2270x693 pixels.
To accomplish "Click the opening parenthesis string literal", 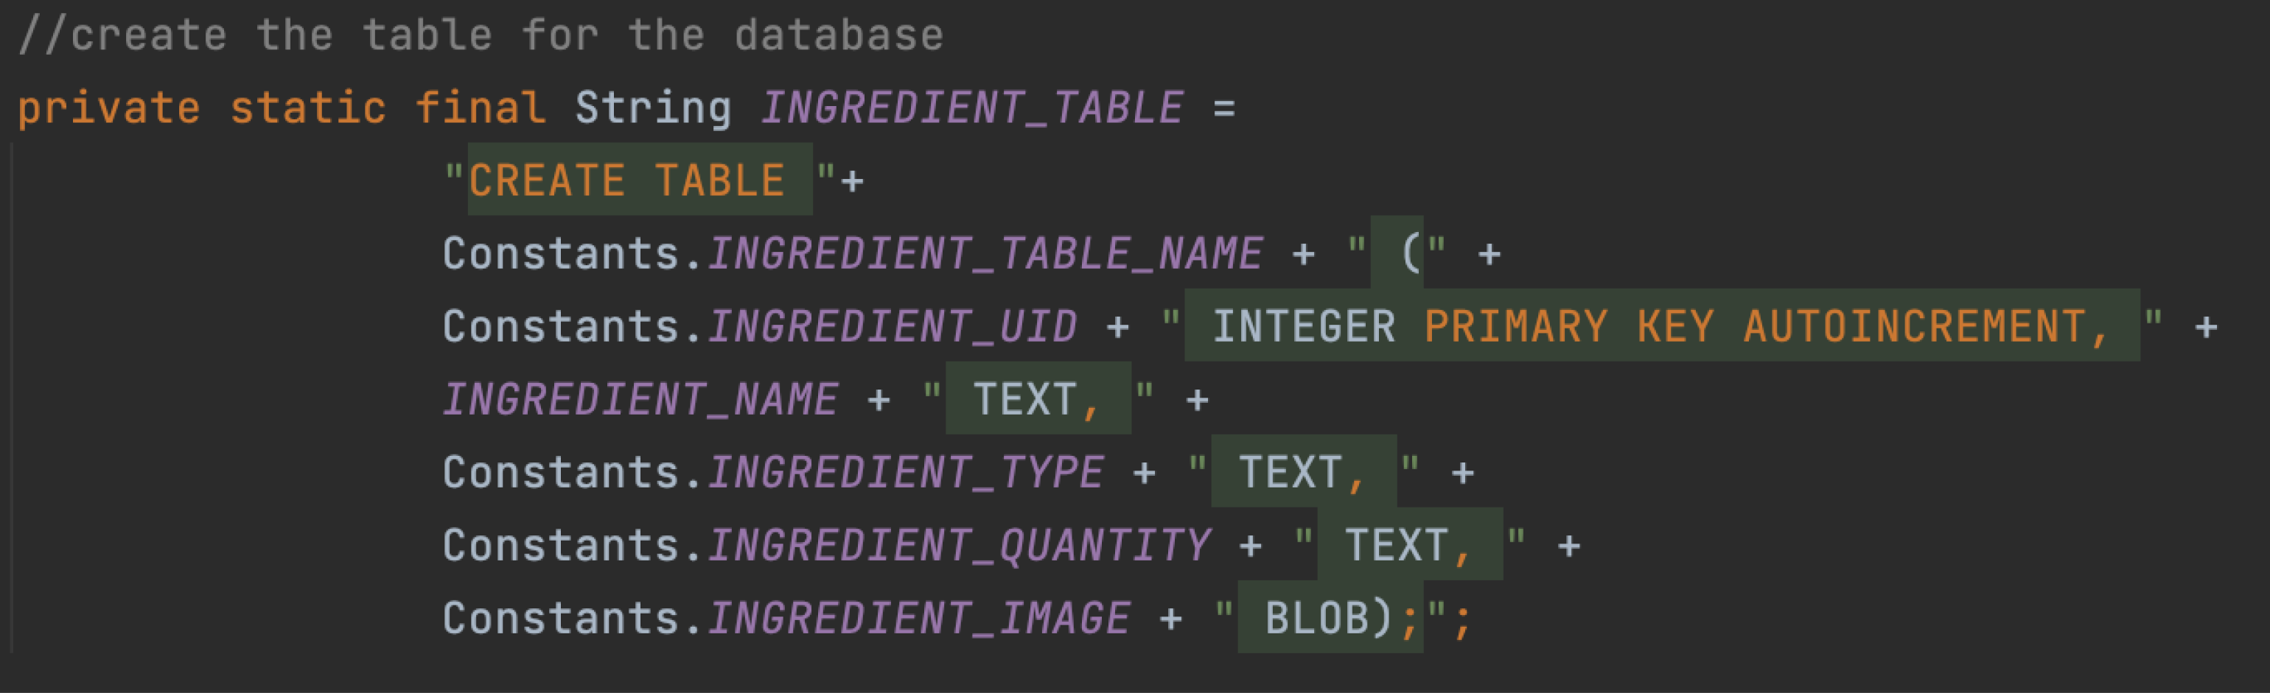I will [x=1408, y=253].
